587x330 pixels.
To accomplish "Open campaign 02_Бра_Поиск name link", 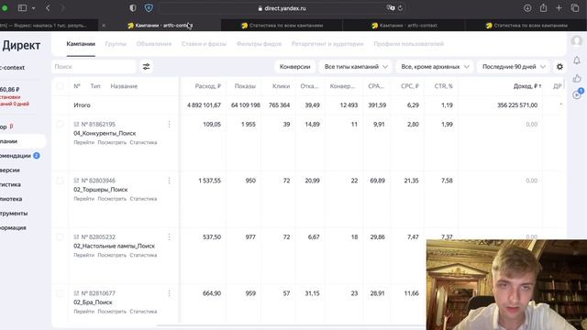I will (93, 302).
